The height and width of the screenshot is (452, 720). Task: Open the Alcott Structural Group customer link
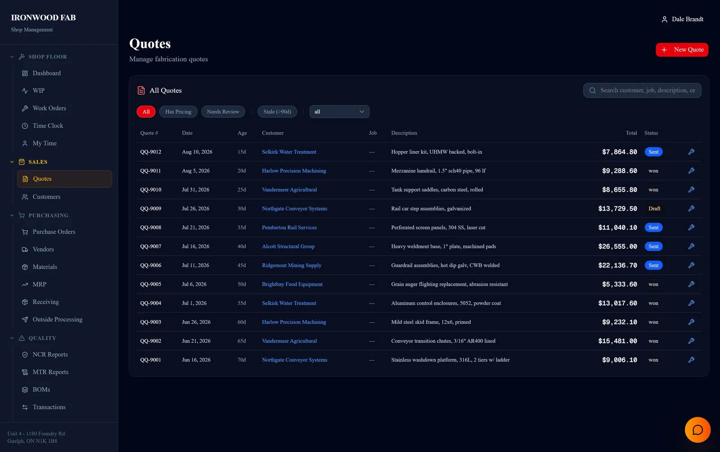pos(288,246)
